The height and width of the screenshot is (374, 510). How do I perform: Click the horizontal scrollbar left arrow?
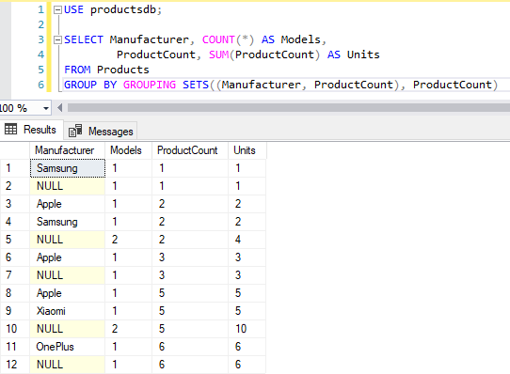coord(60,107)
